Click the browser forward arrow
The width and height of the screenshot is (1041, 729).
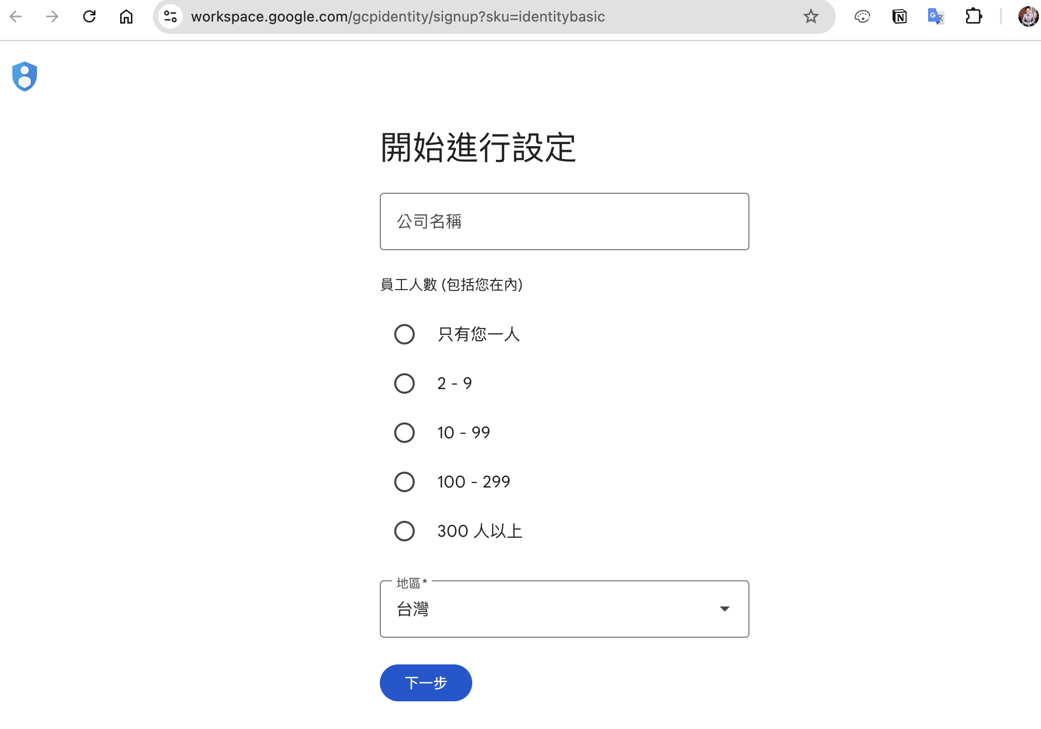coord(52,17)
